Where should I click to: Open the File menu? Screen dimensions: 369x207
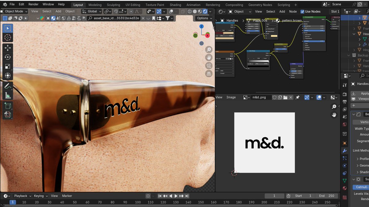coord(12,4)
